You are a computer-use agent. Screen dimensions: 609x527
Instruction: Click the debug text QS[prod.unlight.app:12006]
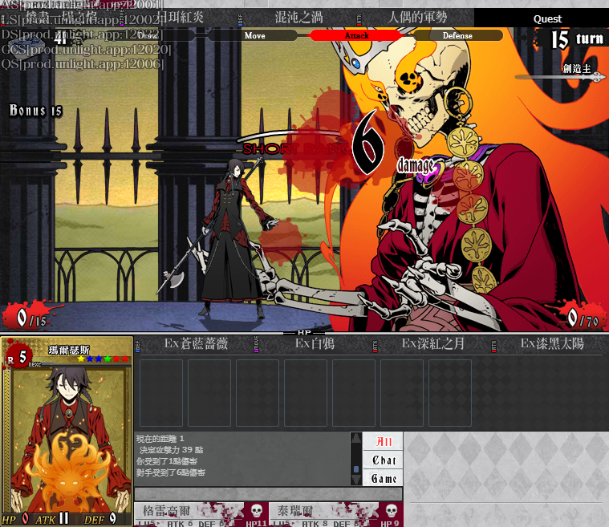82,63
